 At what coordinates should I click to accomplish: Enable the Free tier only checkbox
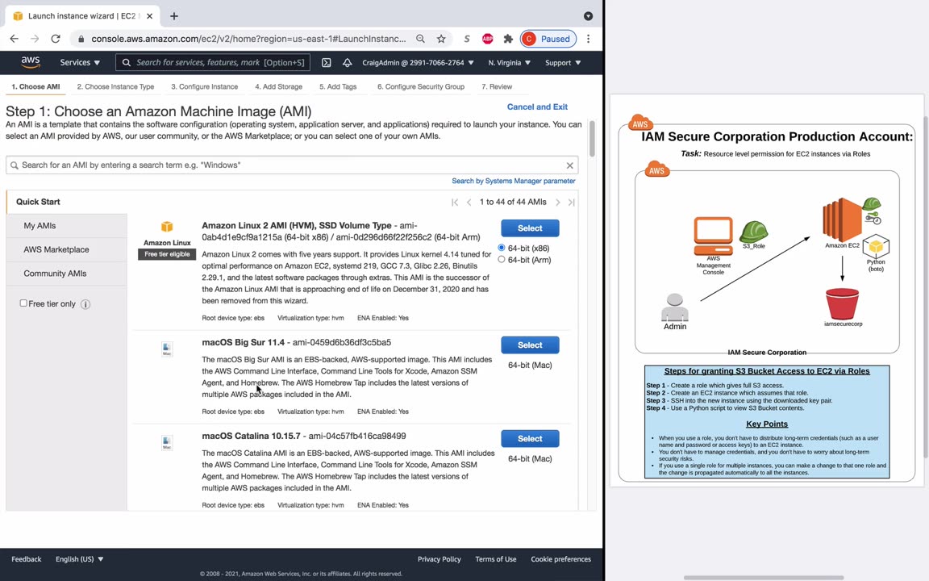[23, 303]
